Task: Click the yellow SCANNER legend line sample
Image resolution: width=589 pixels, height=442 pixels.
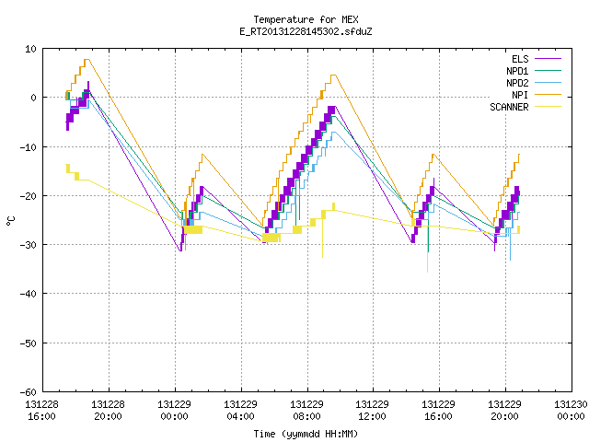Action: pyautogui.click(x=548, y=107)
